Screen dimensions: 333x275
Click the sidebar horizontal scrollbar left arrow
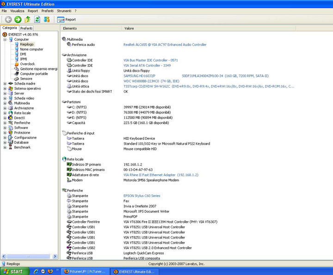[x=4, y=256]
